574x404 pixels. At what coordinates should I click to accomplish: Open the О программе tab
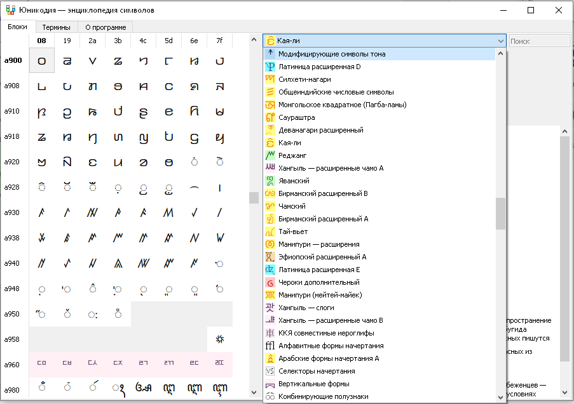106,27
